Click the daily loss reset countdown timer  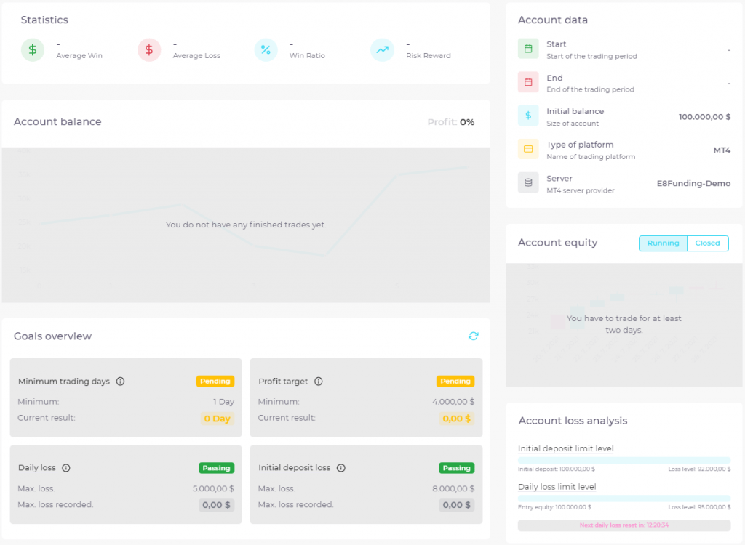coord(624,523)
